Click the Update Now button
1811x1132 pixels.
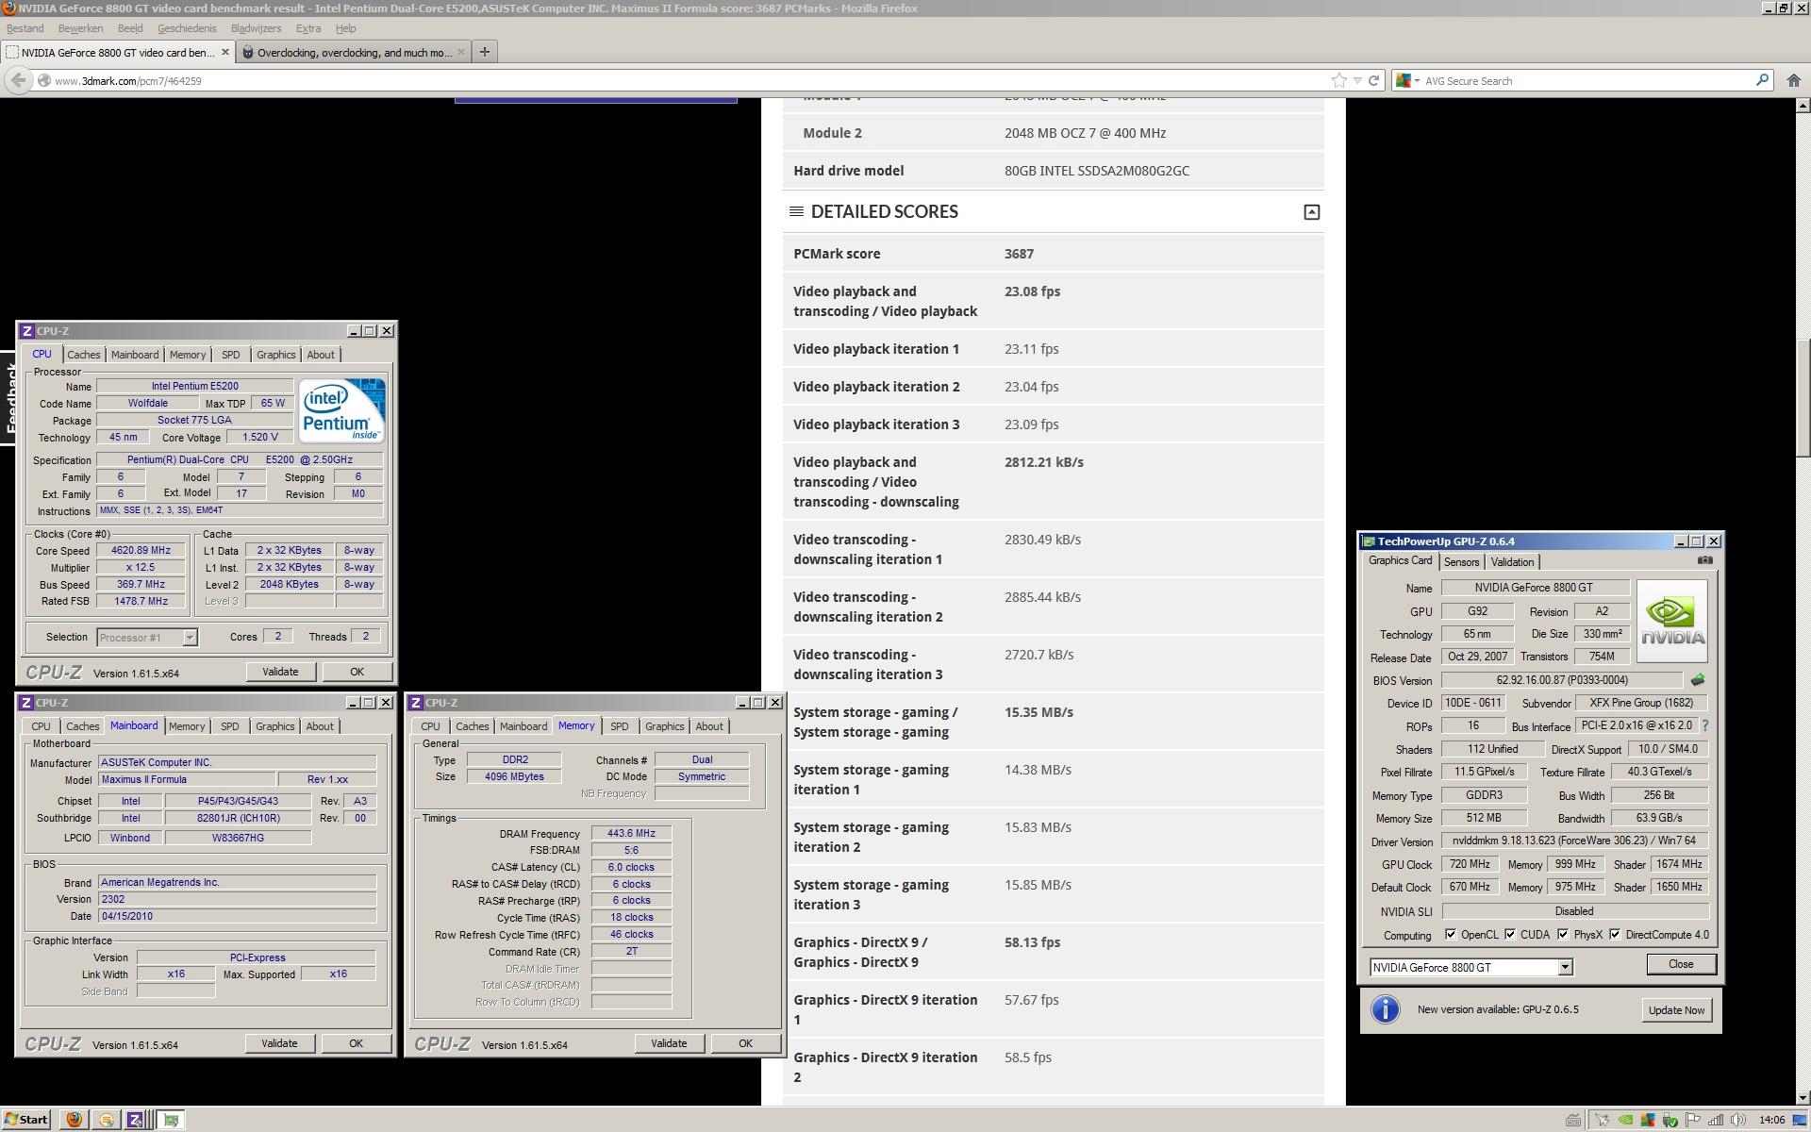[1676, 1010]
